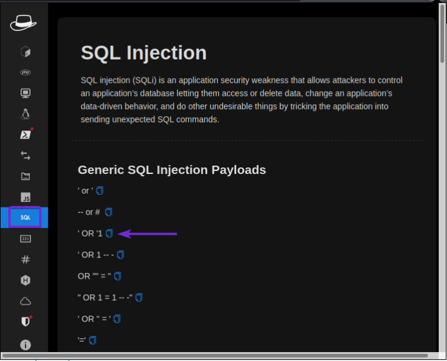
Task: Copy the ' OR 1 -- - payload
Action: coord(121,255)
